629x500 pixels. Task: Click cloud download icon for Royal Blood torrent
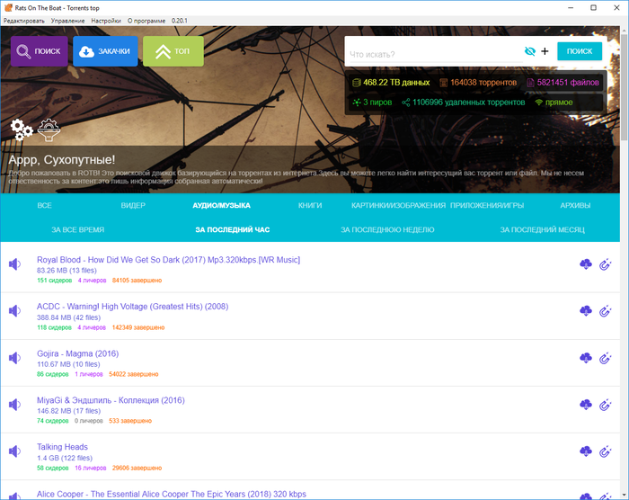click(586, 264)
